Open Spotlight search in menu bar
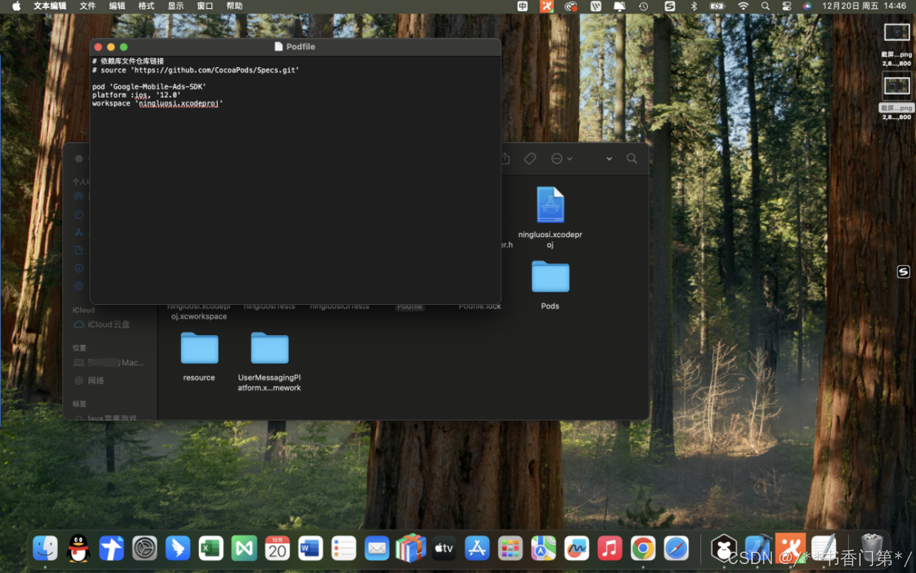The width and height of the screenshot is (916, 573). [x=765, y=6]
